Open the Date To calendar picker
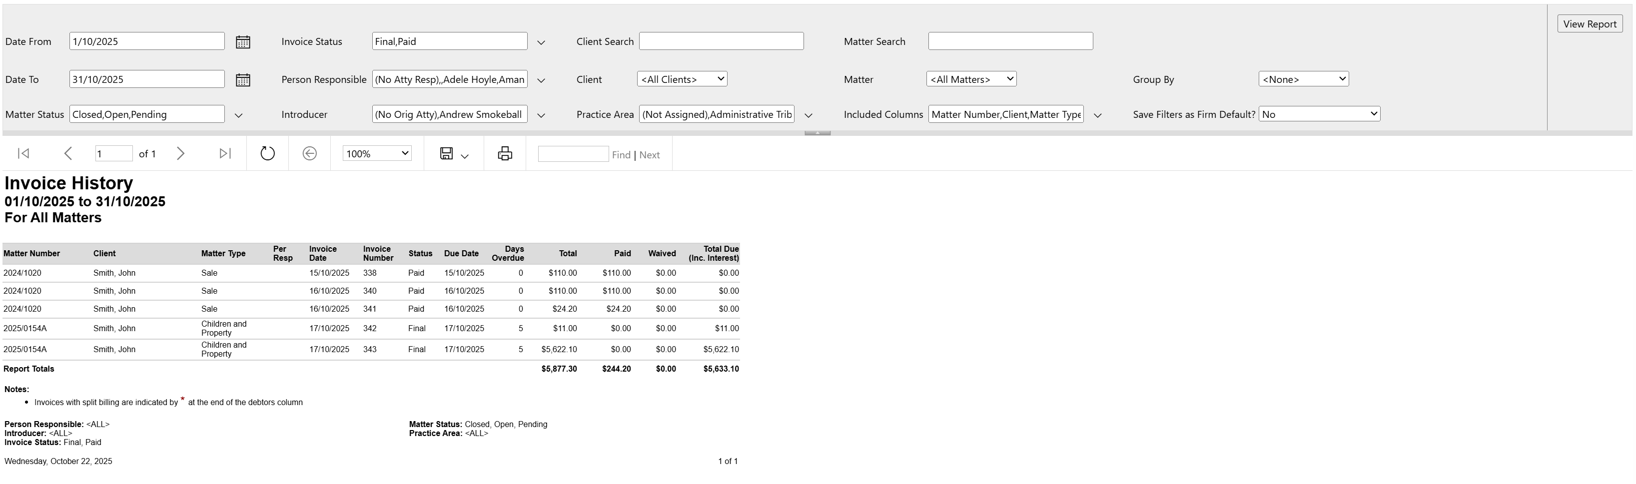 tap(243, 80)
